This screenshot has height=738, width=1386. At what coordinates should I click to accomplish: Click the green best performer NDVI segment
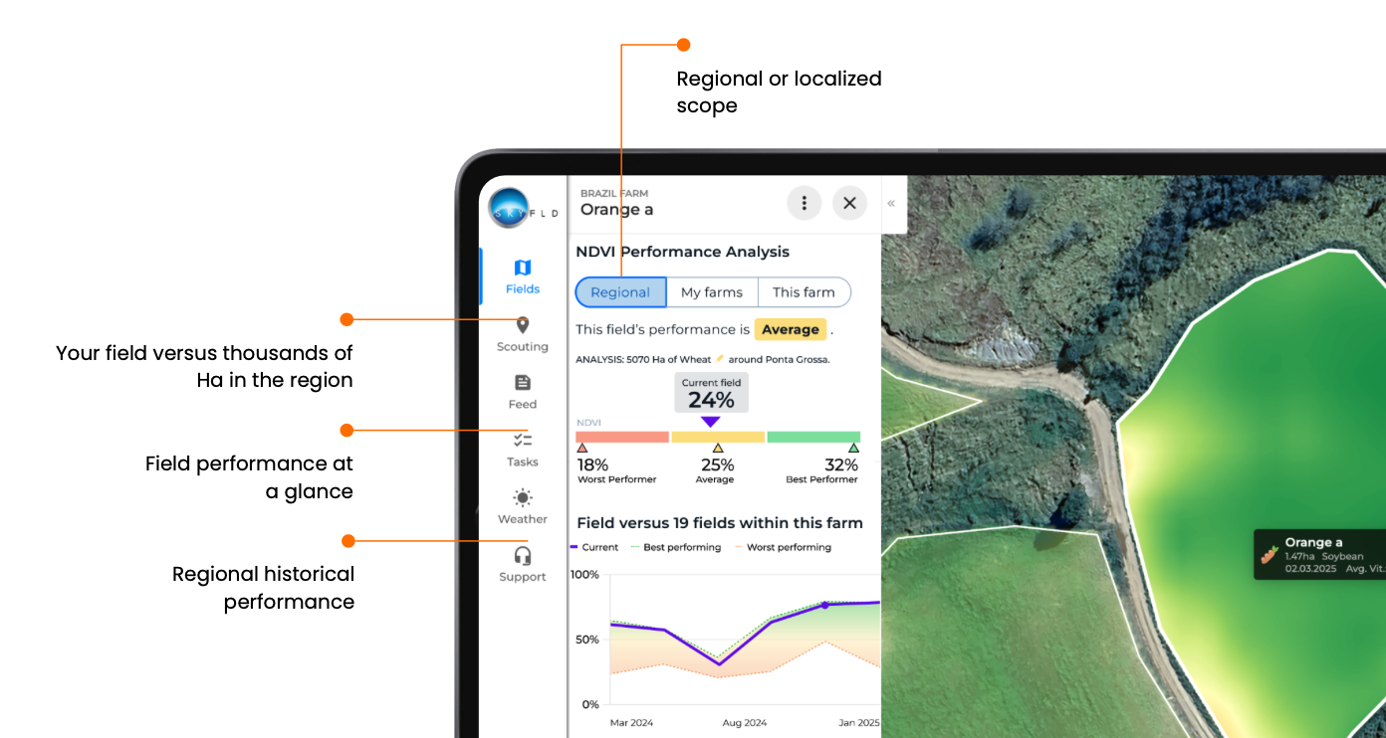coord(813,437)
